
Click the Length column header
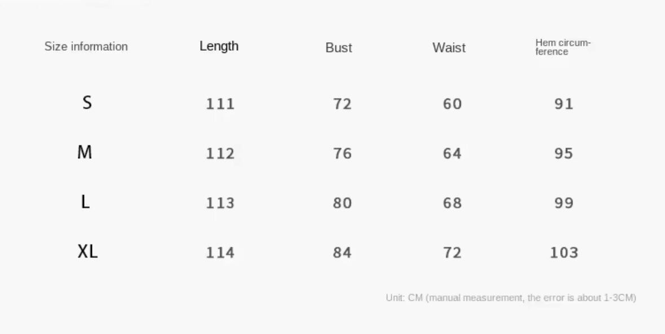(x=219, y=46)
